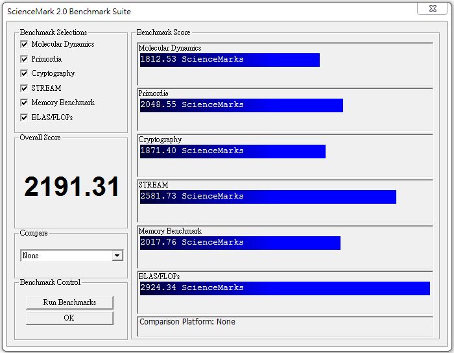454x353 pixels.
Task: Expand the Compare dropdown arrow
Action: click(117, 256)
